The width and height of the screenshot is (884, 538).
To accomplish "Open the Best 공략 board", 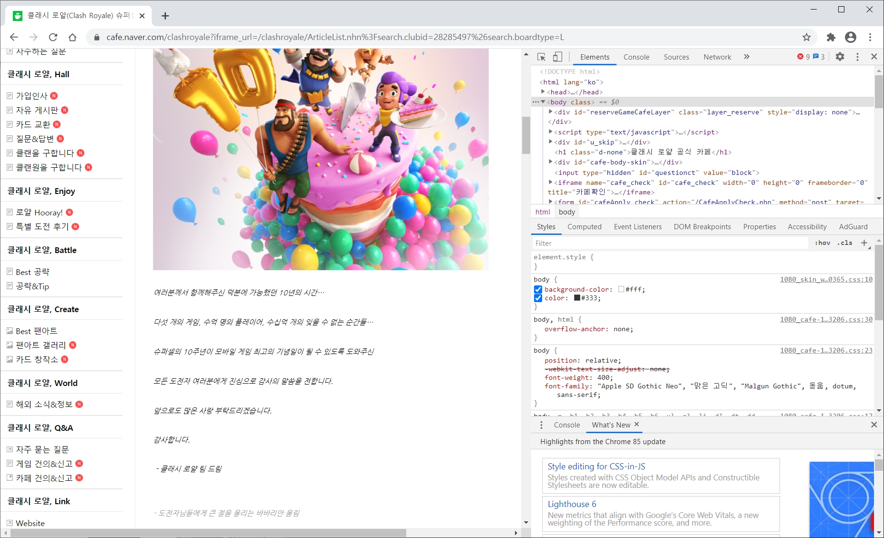I will 32,272.
